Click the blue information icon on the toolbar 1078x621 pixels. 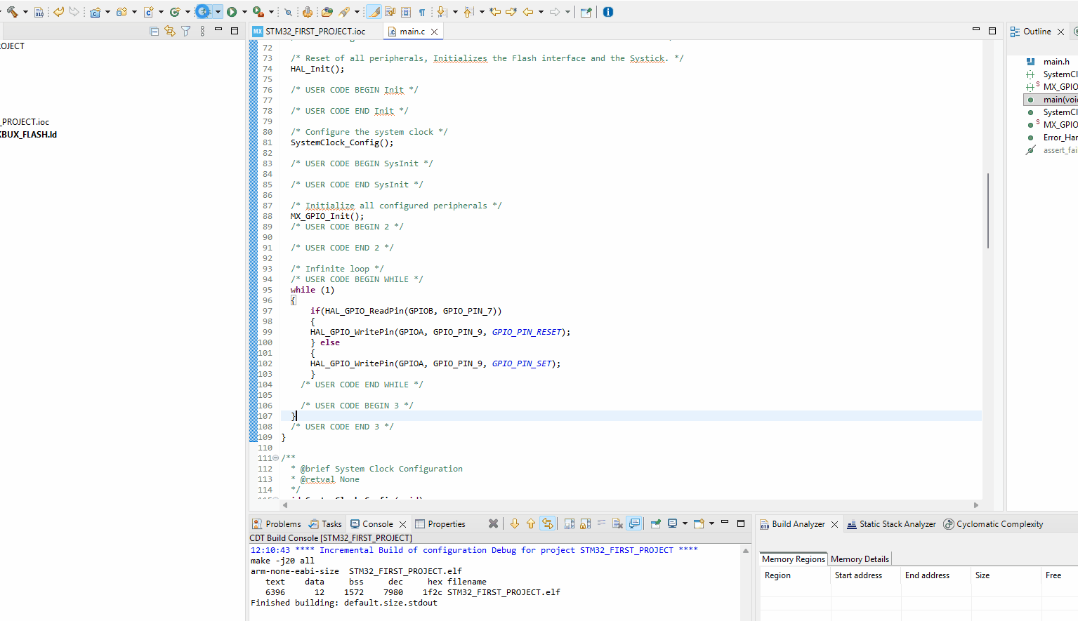[x=607, y=12]
